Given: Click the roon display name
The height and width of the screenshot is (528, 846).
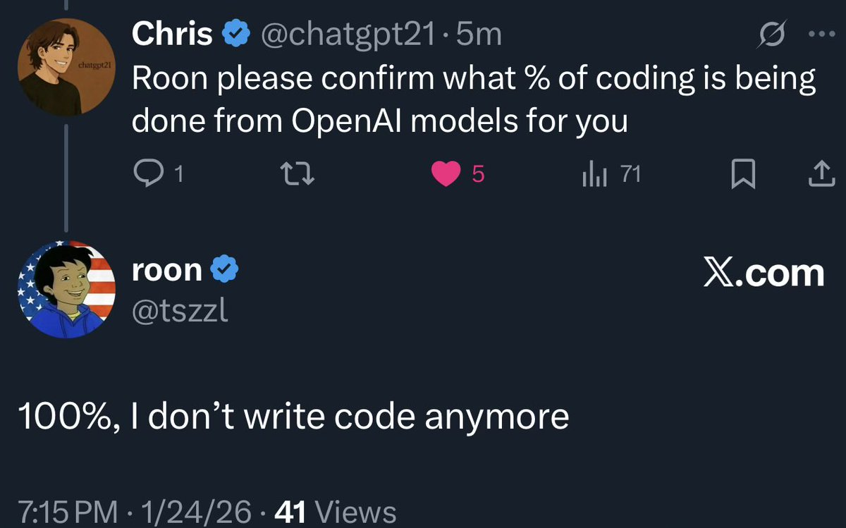Looking at the screenshot, I should click(167, 270).
